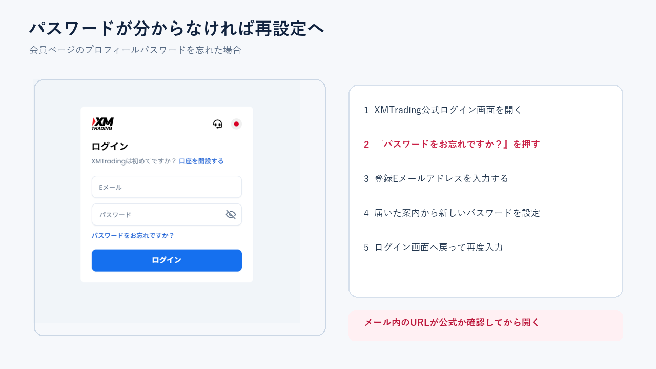
Task: Select highlighted step 2 パスワードをお忘れですか
Action: pos(452,144)
